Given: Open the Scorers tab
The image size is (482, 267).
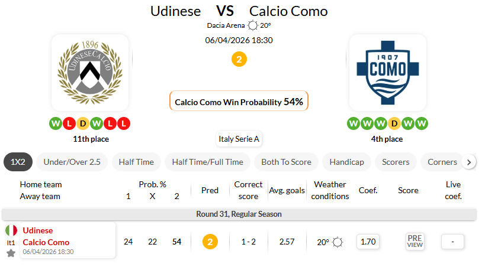Looking at the screenshot, I should click(x=396, y=162).
